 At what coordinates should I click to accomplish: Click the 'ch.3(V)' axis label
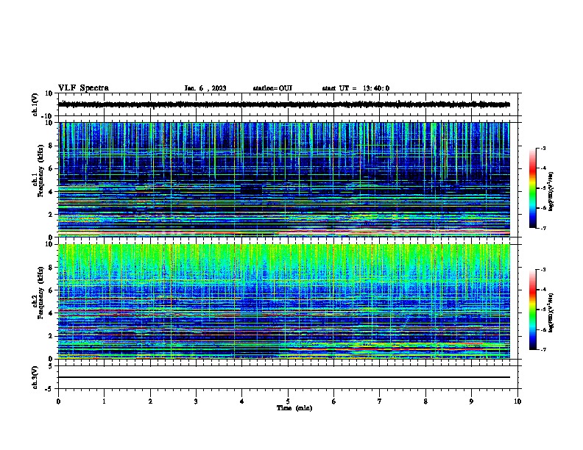[x=35, y=377]
